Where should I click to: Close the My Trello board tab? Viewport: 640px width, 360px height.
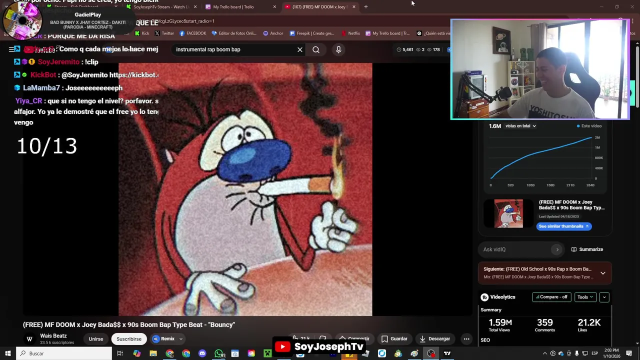point(274,7)
